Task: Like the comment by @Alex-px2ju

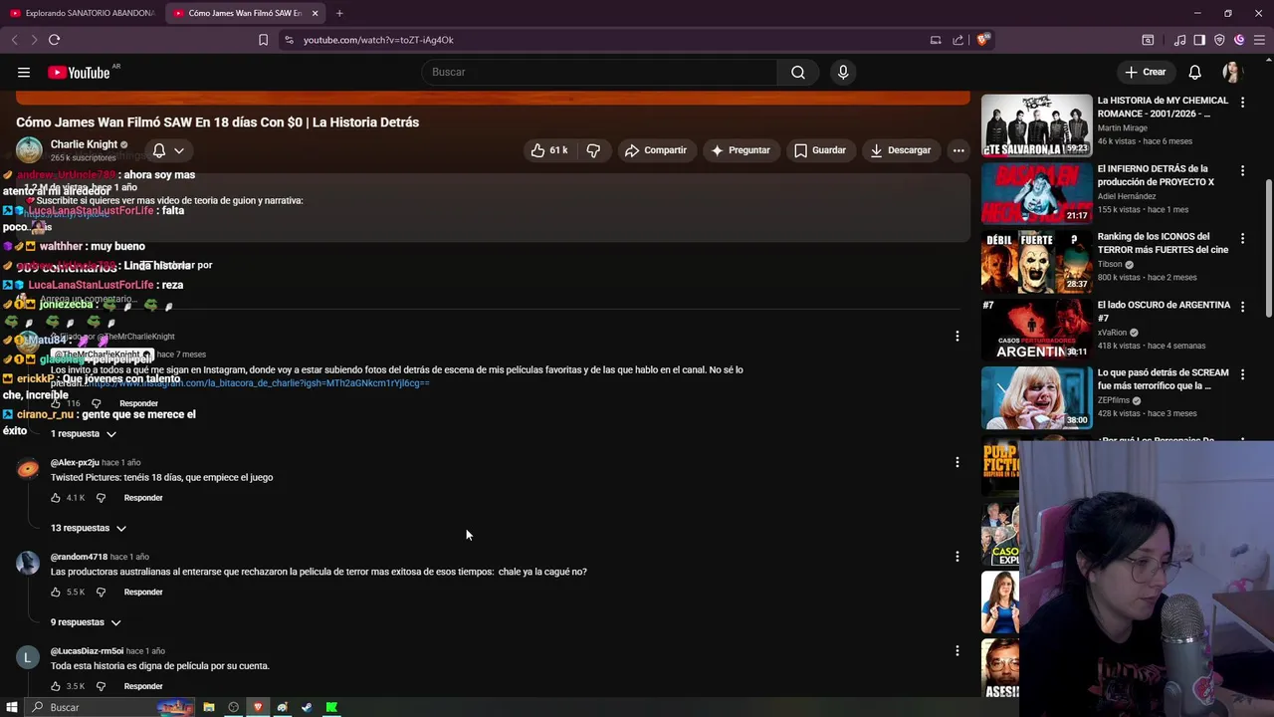Action: tap(56, 498)
